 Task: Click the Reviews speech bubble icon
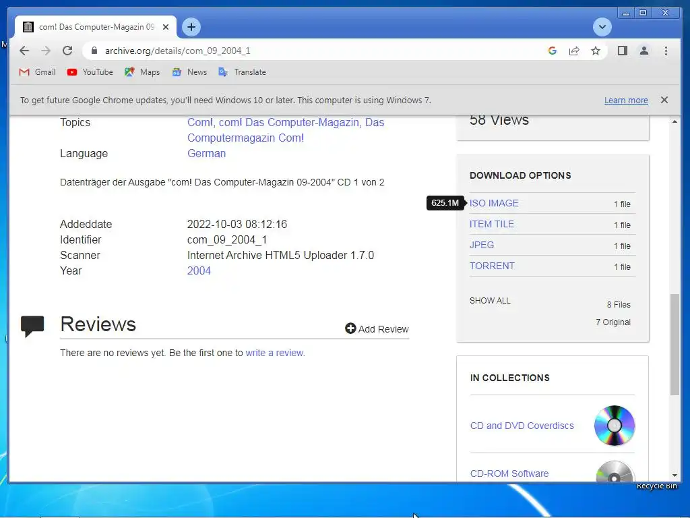point(32,326)
